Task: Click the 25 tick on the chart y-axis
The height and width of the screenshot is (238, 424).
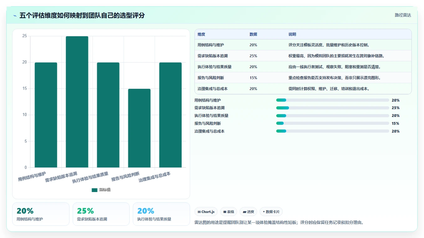Action: [x=24, y=36]
